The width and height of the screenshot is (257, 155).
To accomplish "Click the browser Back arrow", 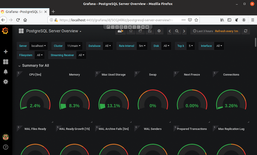I will tap(3, 20).
